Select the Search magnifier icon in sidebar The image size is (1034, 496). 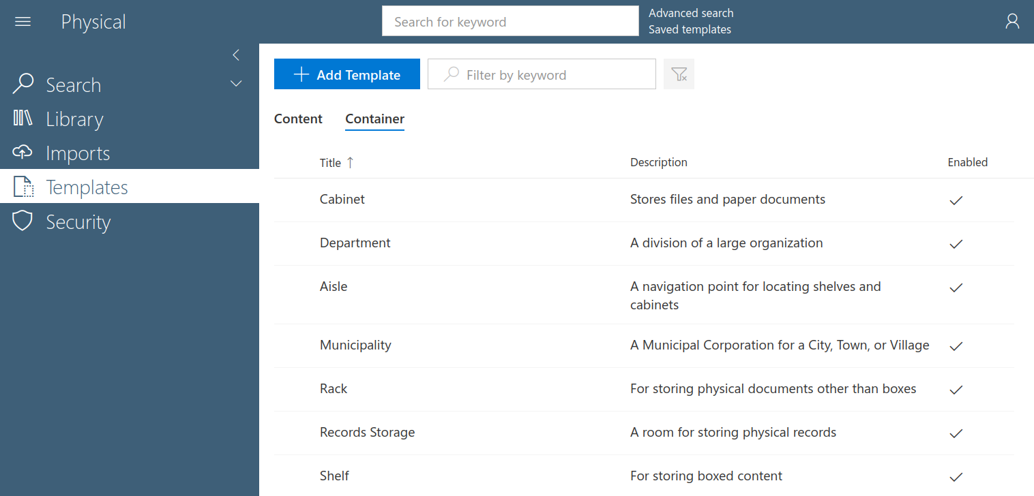[x=23, y=84]
